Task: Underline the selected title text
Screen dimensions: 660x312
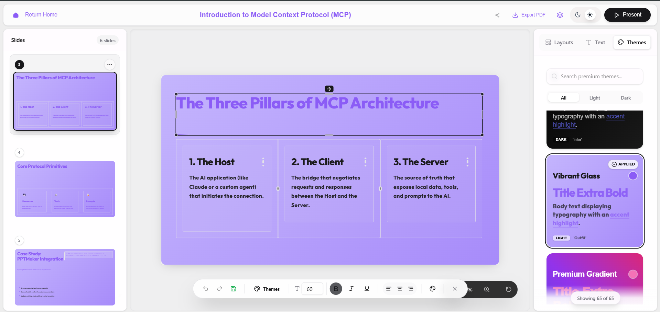Action: tap(367, 289)
